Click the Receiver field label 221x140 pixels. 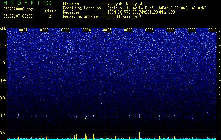click(71, 12)
